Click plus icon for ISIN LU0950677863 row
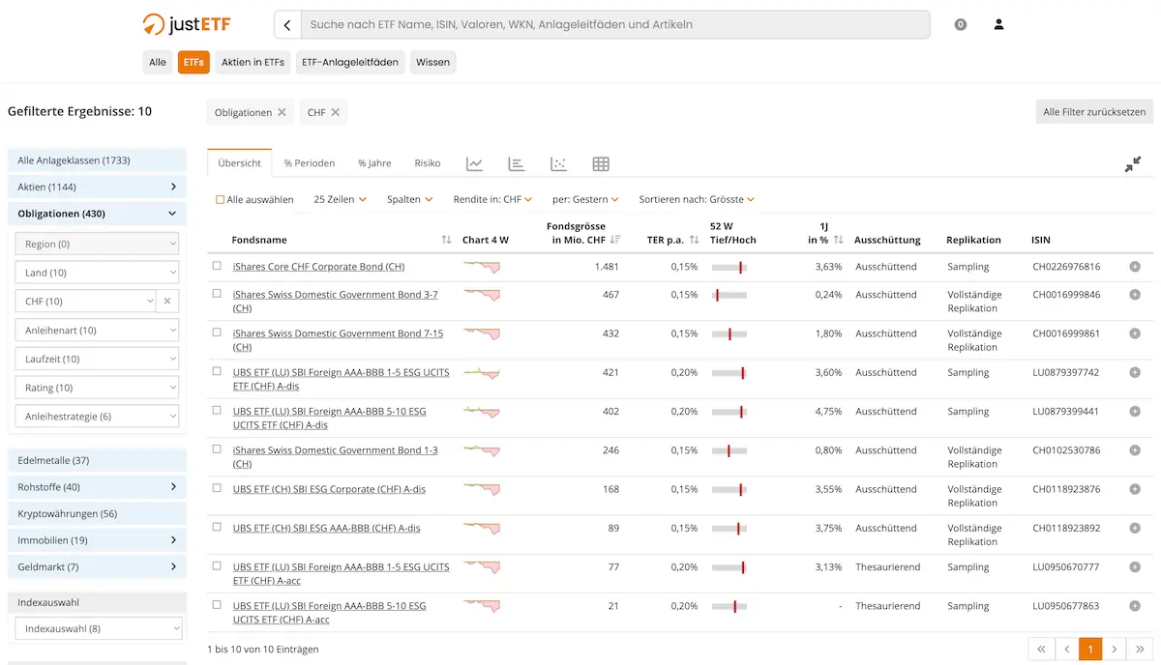Screen dimensions: 1161x665 click(1135, 606)
